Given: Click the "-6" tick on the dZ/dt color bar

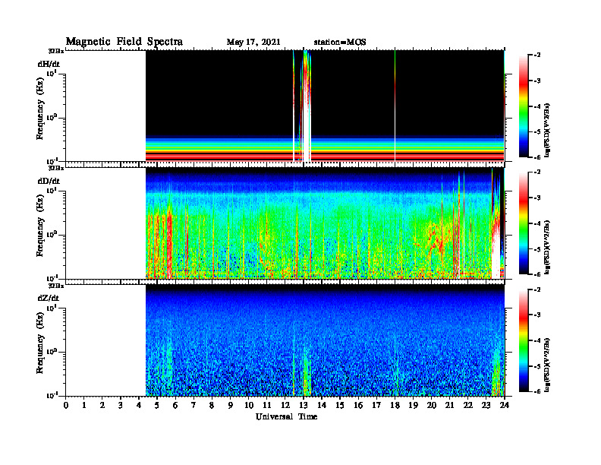Looking at the screenshot, I should click(x=537, y=392).
